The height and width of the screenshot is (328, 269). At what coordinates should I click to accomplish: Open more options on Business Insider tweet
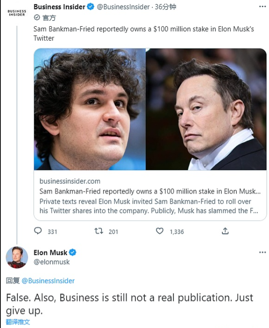(x=263, y=7)
